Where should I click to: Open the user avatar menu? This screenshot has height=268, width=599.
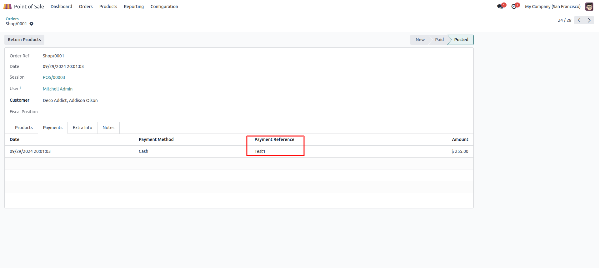click(589, 7)
